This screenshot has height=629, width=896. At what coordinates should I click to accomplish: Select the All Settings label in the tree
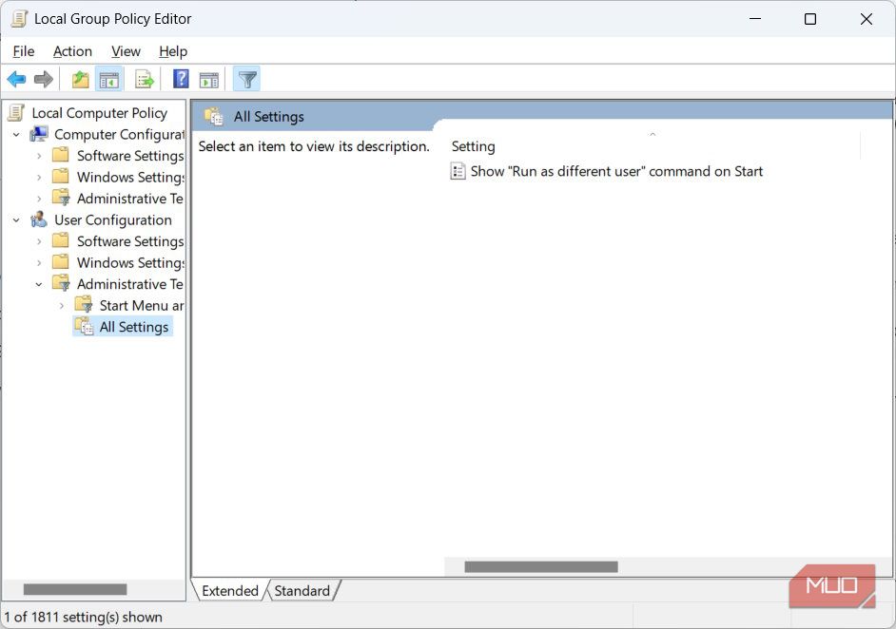134,327
